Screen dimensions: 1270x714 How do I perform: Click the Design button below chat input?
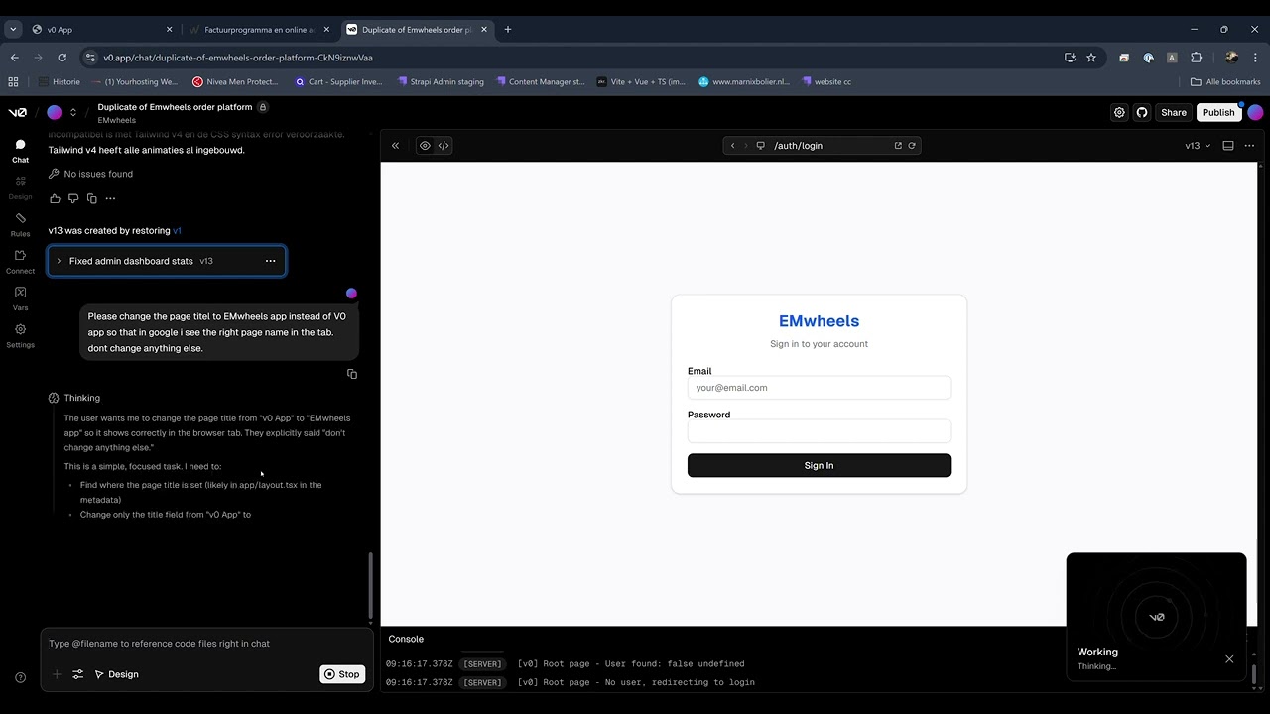[116, 674]
